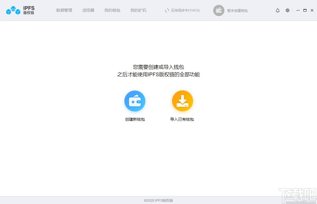Open the notification bell icon
The height and width of the screenshot is (204, 317).
[278, 10]
